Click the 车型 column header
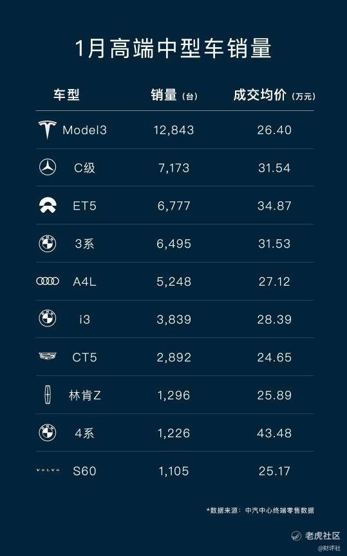The height and width of the screenshot is (556, 347). (66, 95)
